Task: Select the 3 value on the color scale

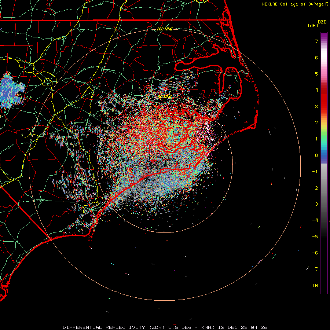Action: coord(316,106)
